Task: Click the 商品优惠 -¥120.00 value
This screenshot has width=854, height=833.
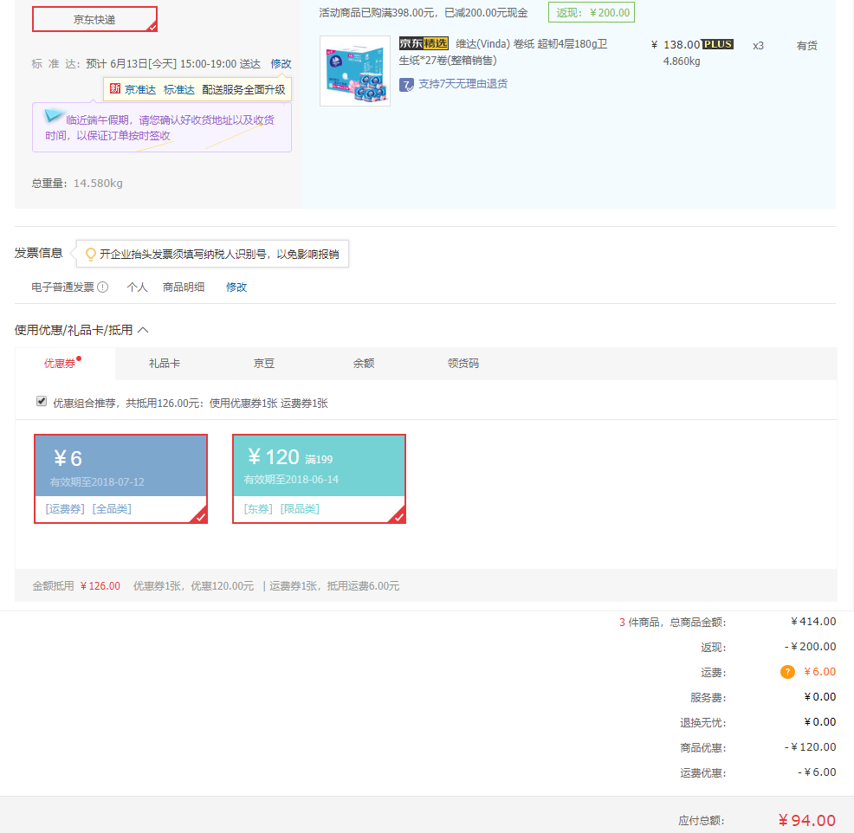Action: pos(811,747)
